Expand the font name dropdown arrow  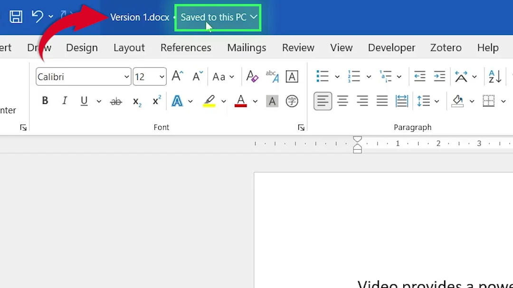tap(127, 77)
